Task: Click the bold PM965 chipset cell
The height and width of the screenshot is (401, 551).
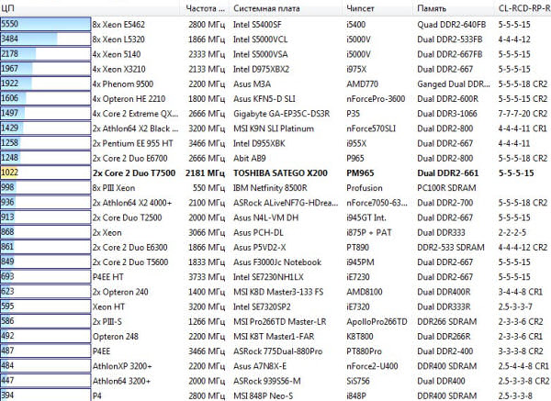Action: click(x=360, y=173)
